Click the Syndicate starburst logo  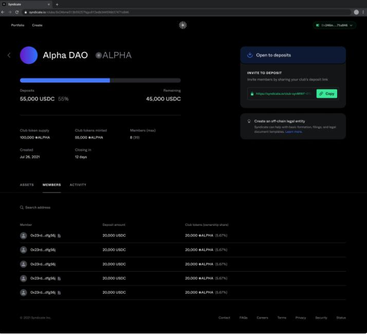pos(182,25)
